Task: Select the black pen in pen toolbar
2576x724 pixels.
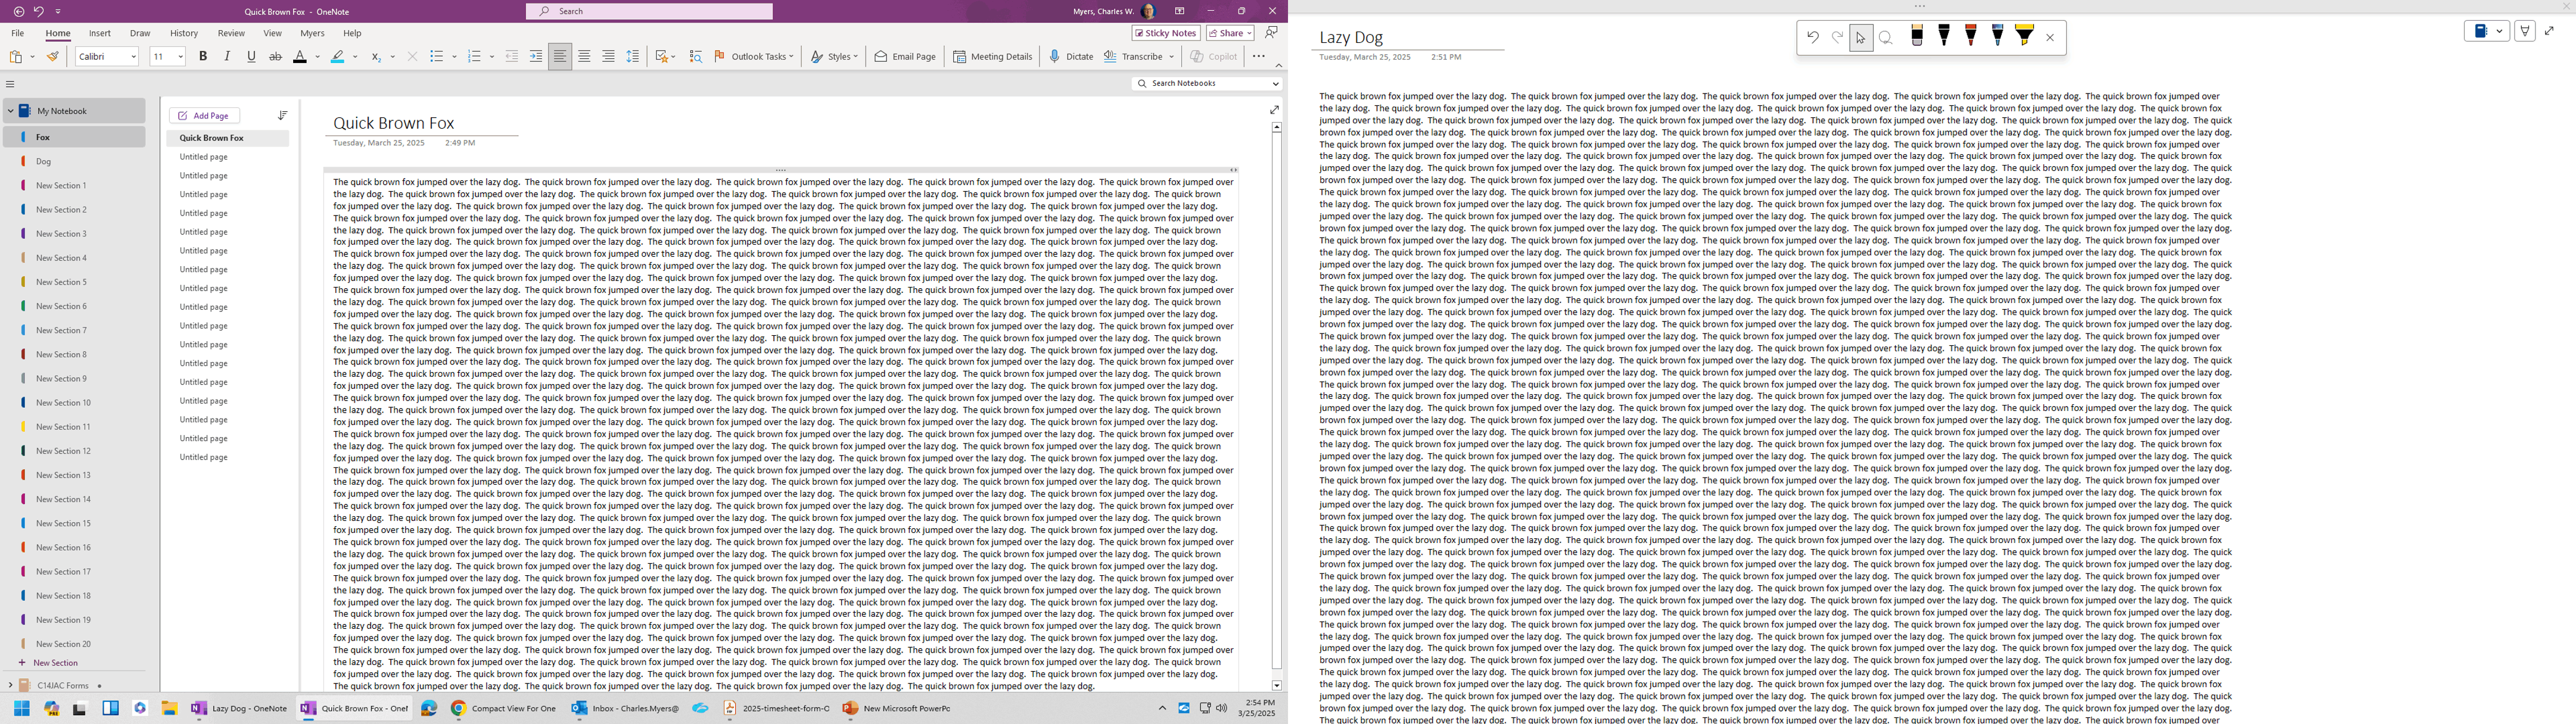Action: click(1944, 36)
